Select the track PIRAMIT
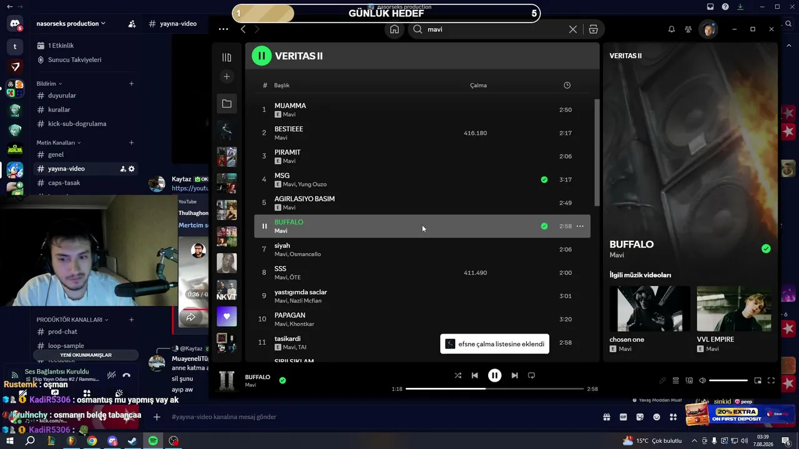799x449 pixels. (x=287, y=152)
